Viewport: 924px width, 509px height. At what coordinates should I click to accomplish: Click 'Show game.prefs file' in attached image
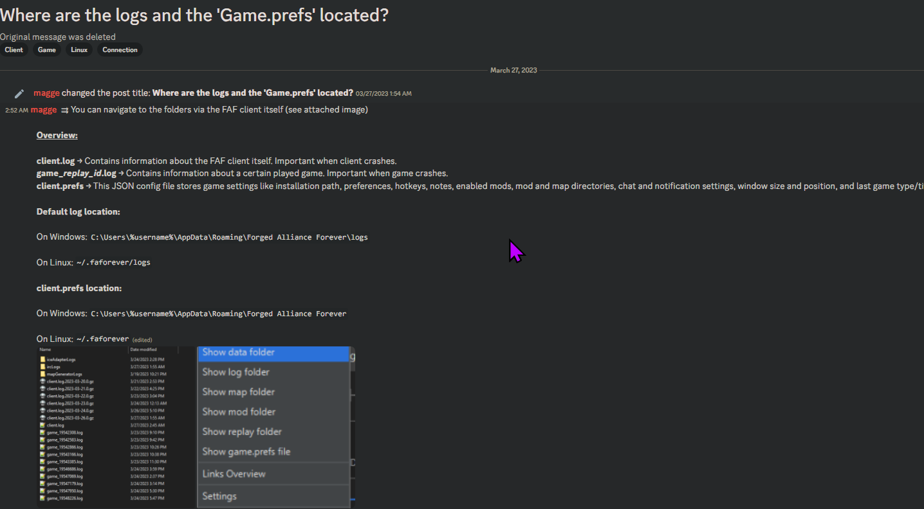pyautogui.click(x=246, y=452)
